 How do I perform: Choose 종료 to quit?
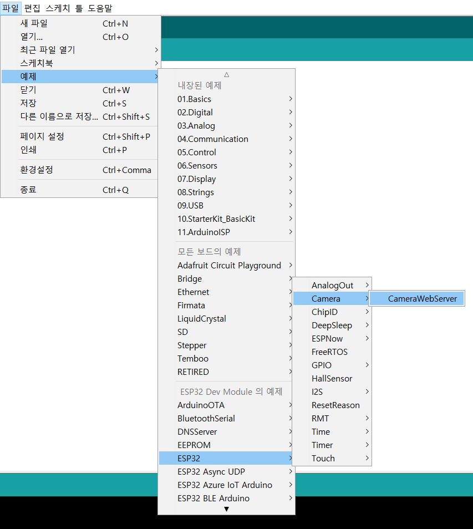tap(80, 190)
